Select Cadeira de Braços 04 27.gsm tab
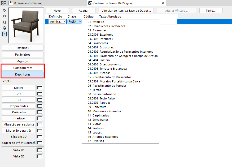 tap(110, 3)
